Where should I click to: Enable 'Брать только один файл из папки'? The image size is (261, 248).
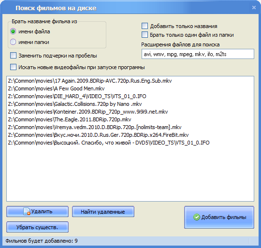[x=145, y=35]
